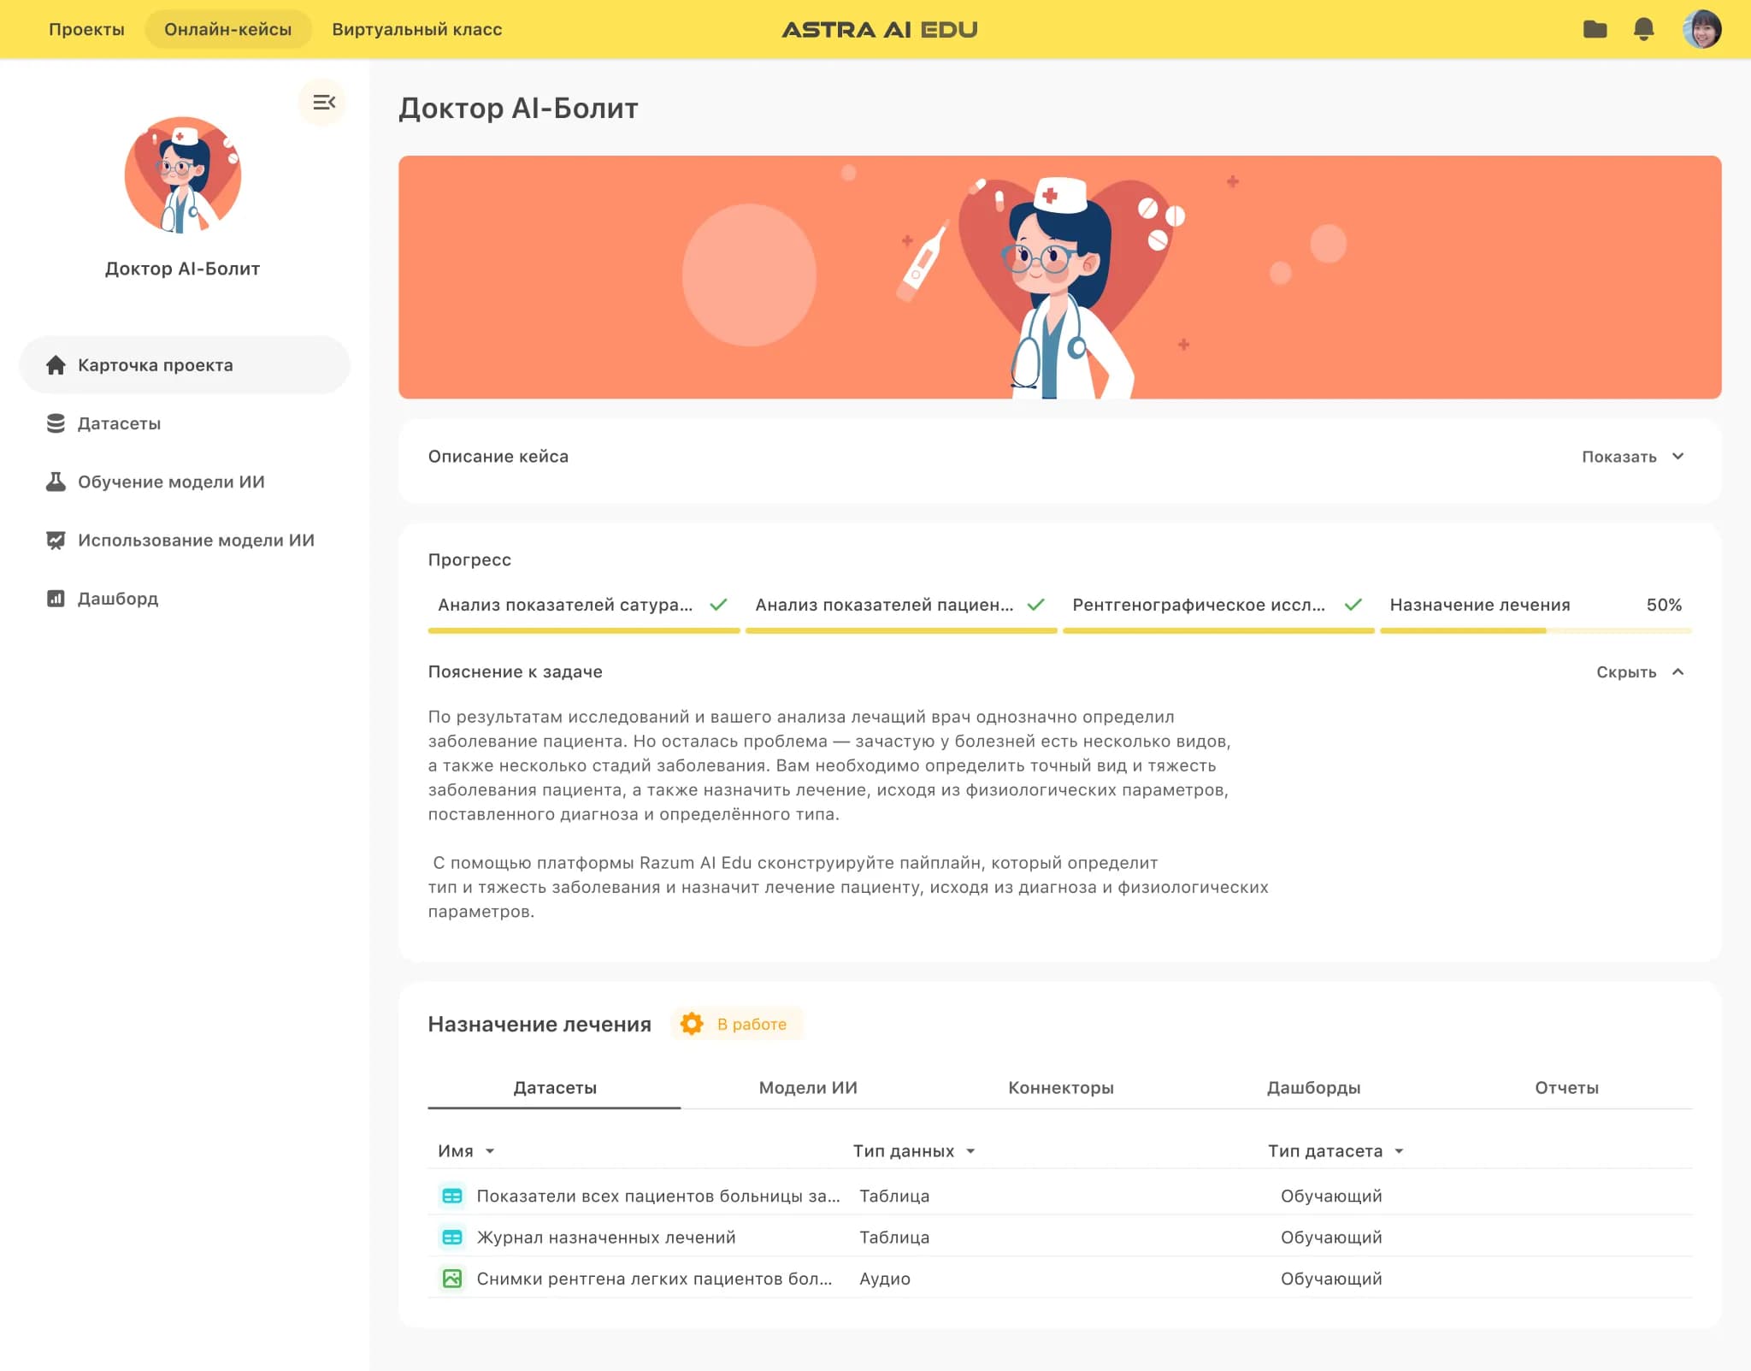The image size is (1751, 1371).
Task: Sort by Имя column arrow
Action: pos(490,1151)
